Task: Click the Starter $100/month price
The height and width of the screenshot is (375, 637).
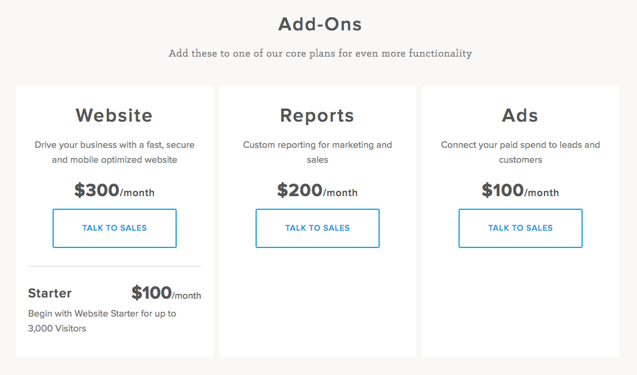Action: pyautogui.click(x=166, y=293)
